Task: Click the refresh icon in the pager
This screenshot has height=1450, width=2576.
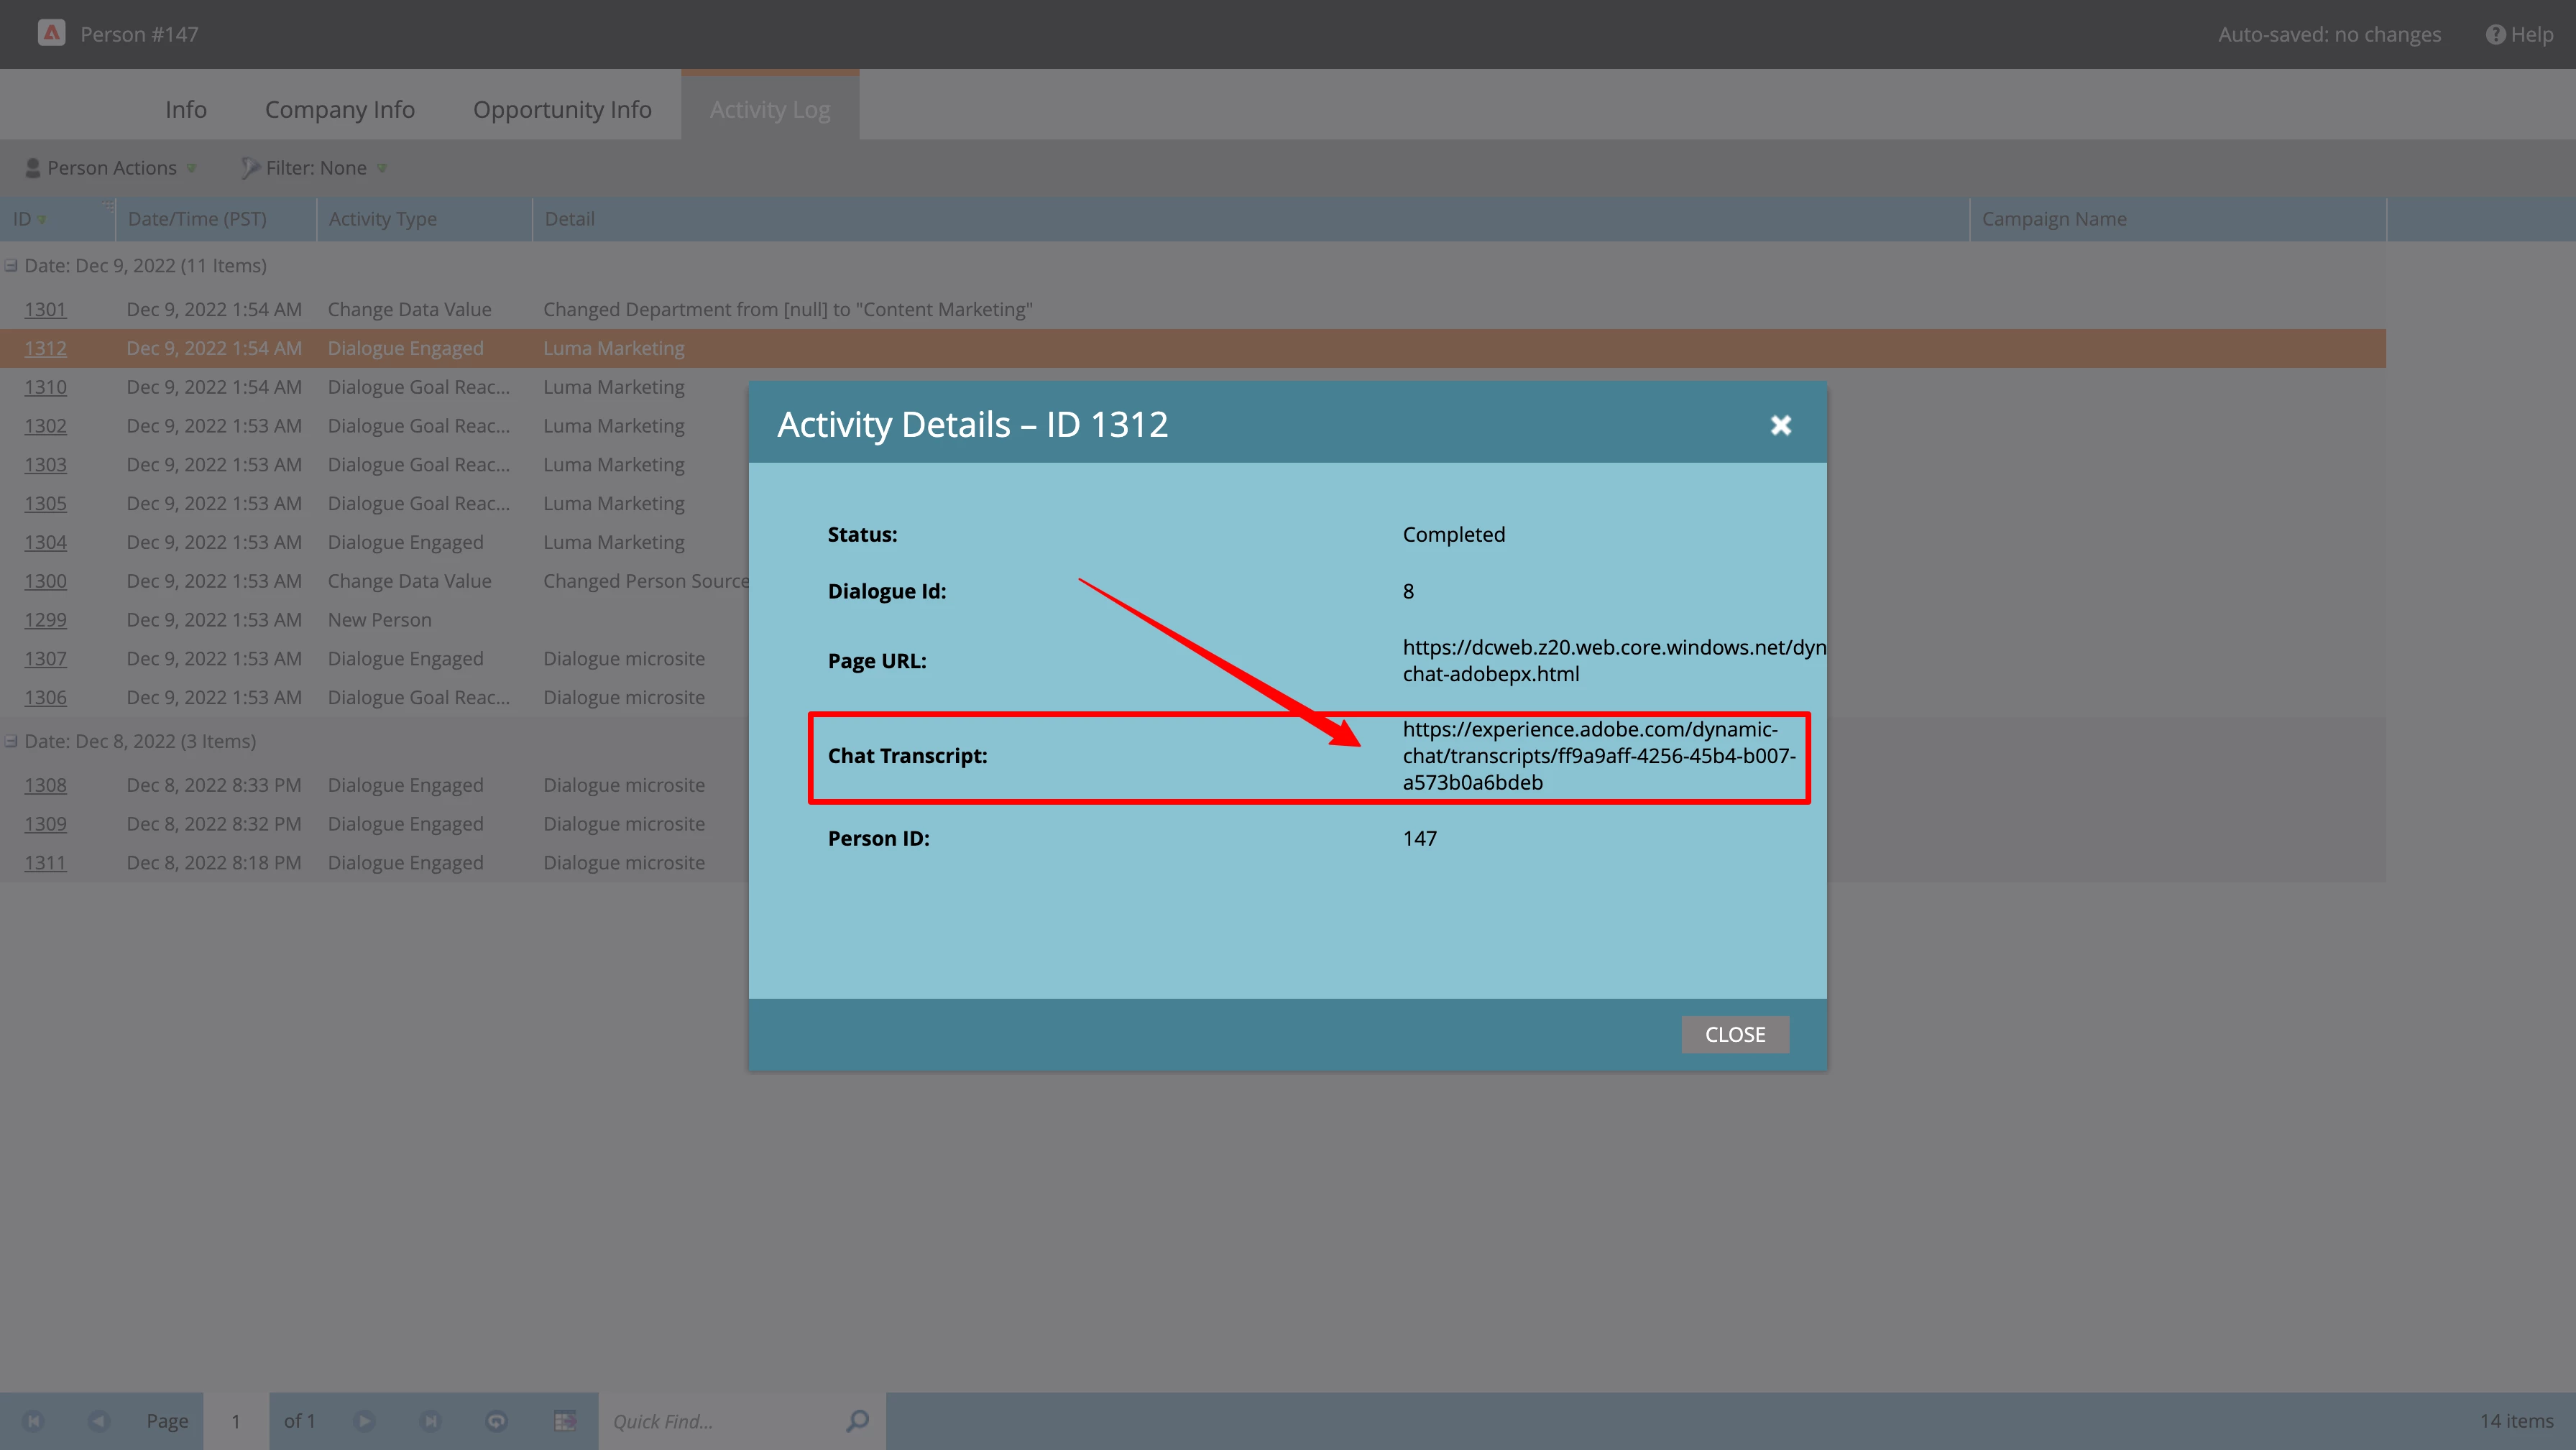Action: 496,1420
